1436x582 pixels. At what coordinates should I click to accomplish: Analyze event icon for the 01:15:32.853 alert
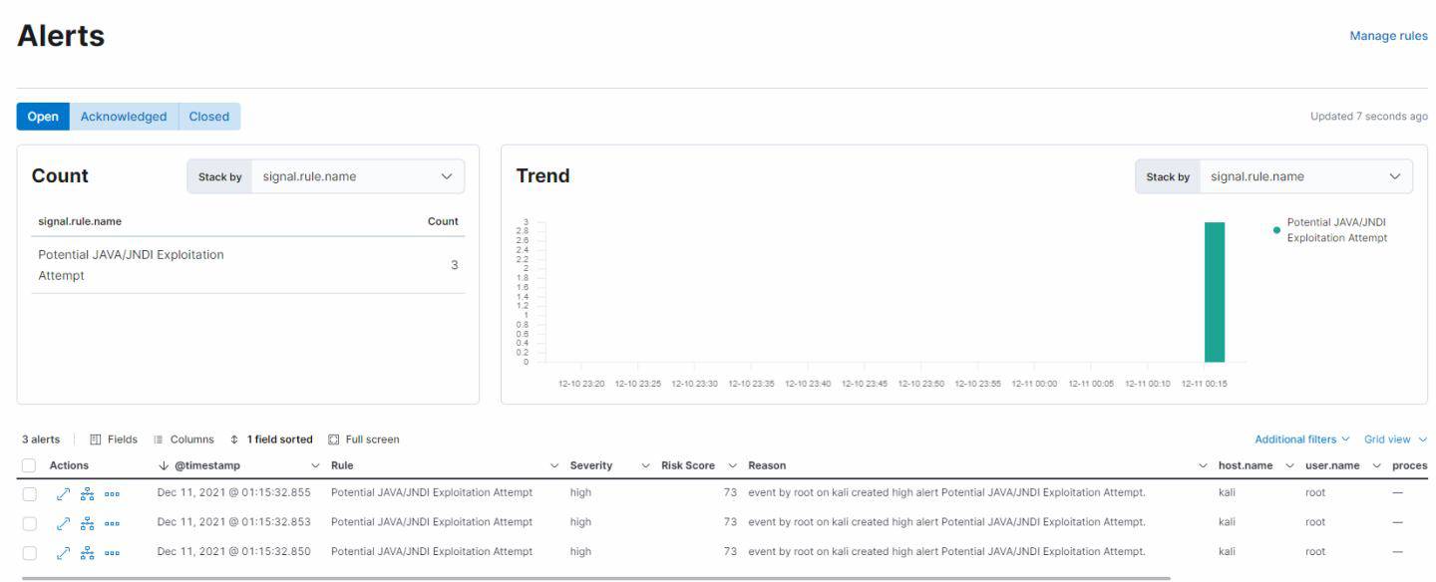click(x=87, y=522)
